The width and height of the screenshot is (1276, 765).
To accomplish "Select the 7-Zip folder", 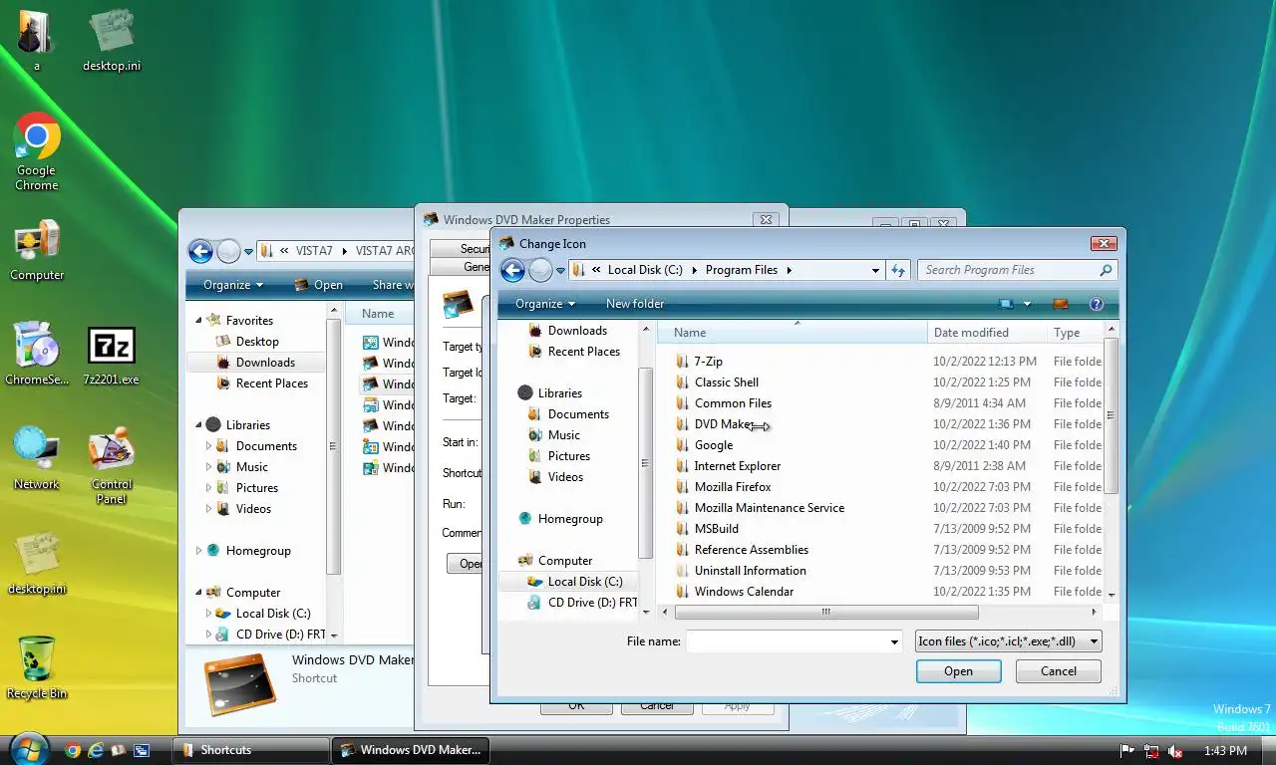I will pyautogui.click(x=709, y=362).
